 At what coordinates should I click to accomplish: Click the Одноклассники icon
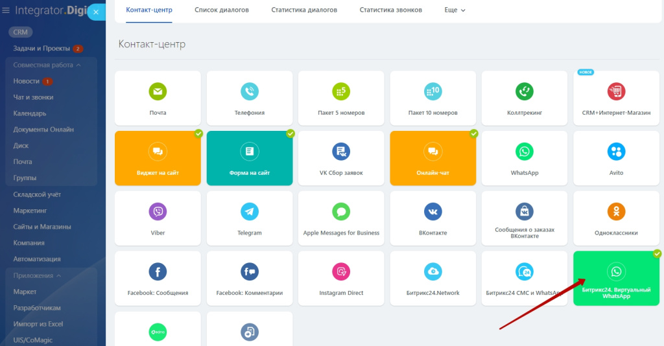[x=616, y=211]
